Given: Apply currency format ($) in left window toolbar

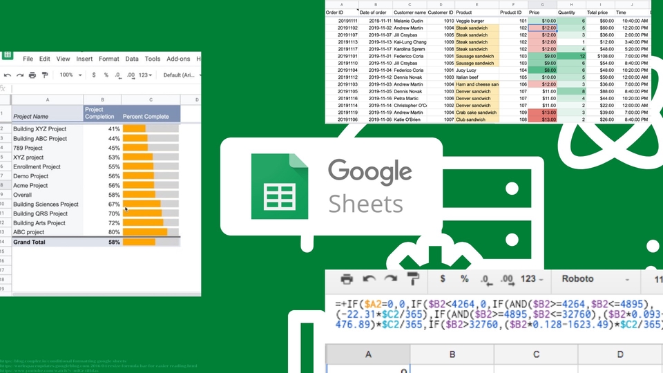Looking at the screenshot, I should tap(94, 75).
